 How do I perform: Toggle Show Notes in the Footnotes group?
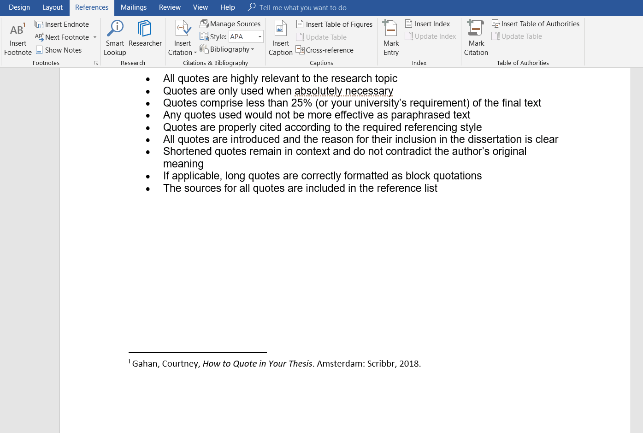[59, 50]
